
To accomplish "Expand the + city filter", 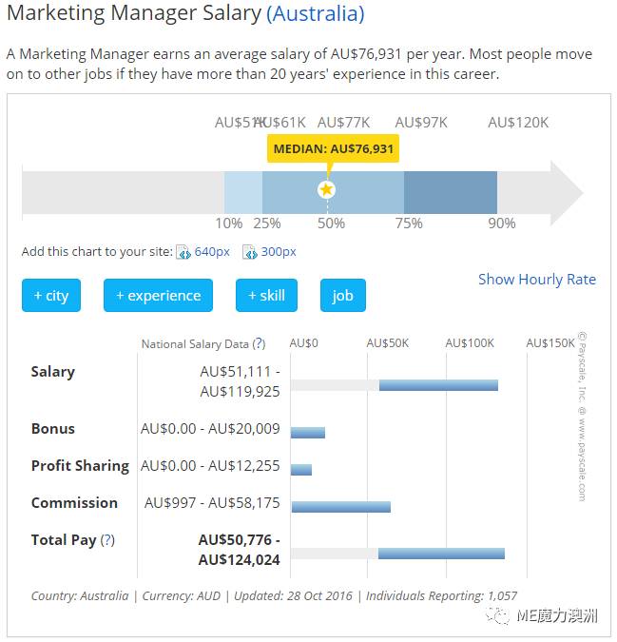I will tap(51, 295).
